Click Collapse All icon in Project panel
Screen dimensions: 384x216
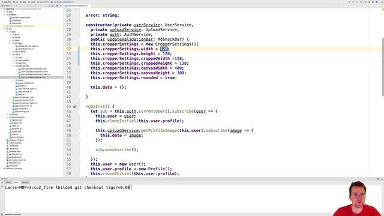point(53,5)
